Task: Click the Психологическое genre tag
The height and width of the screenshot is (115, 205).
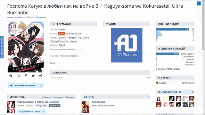Action: coord(59,41)
